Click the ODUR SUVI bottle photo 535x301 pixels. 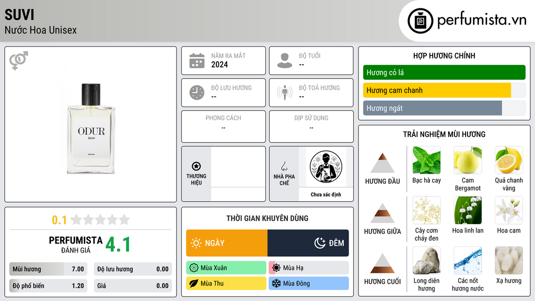(x=91, y=129)
